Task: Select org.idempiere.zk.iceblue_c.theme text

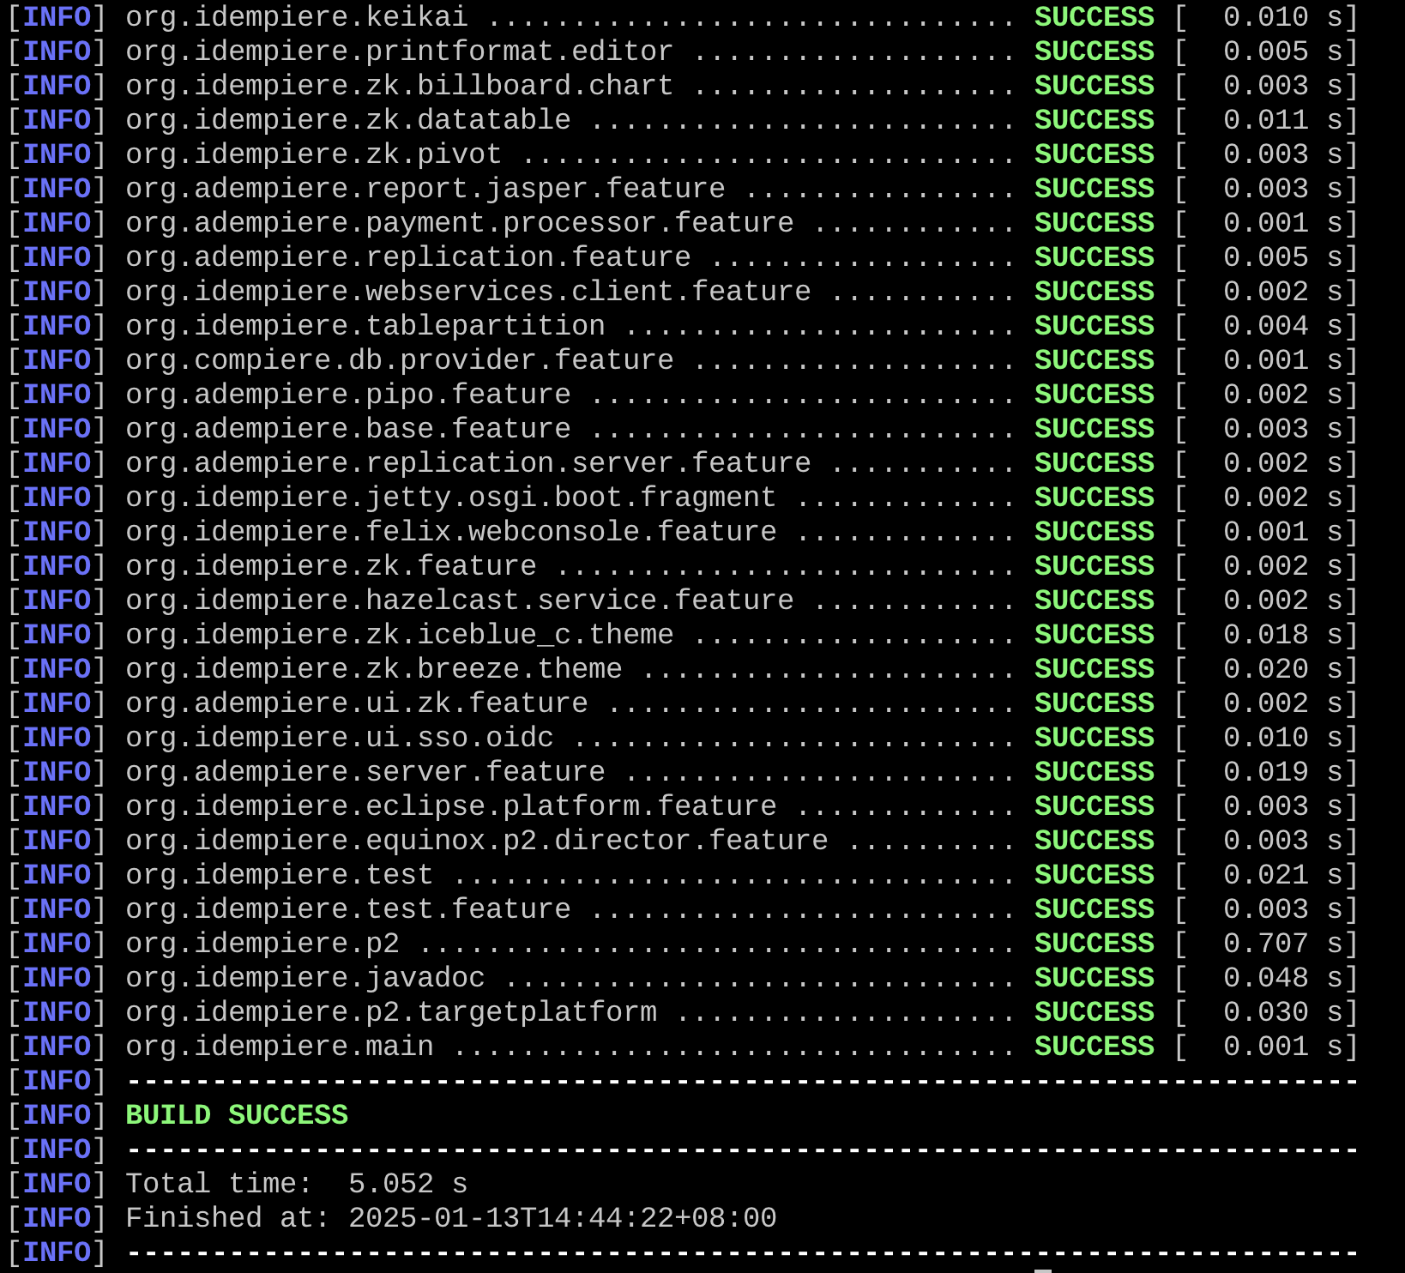Action: pos(400,635)
